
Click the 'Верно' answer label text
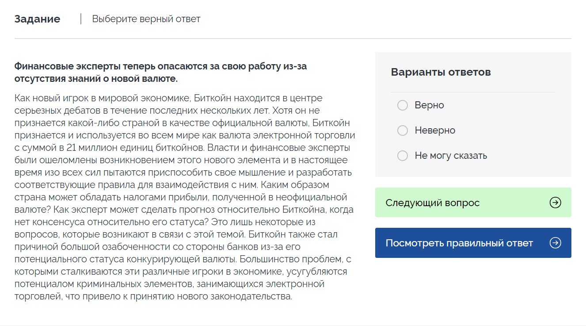click(x=429, y=105)
